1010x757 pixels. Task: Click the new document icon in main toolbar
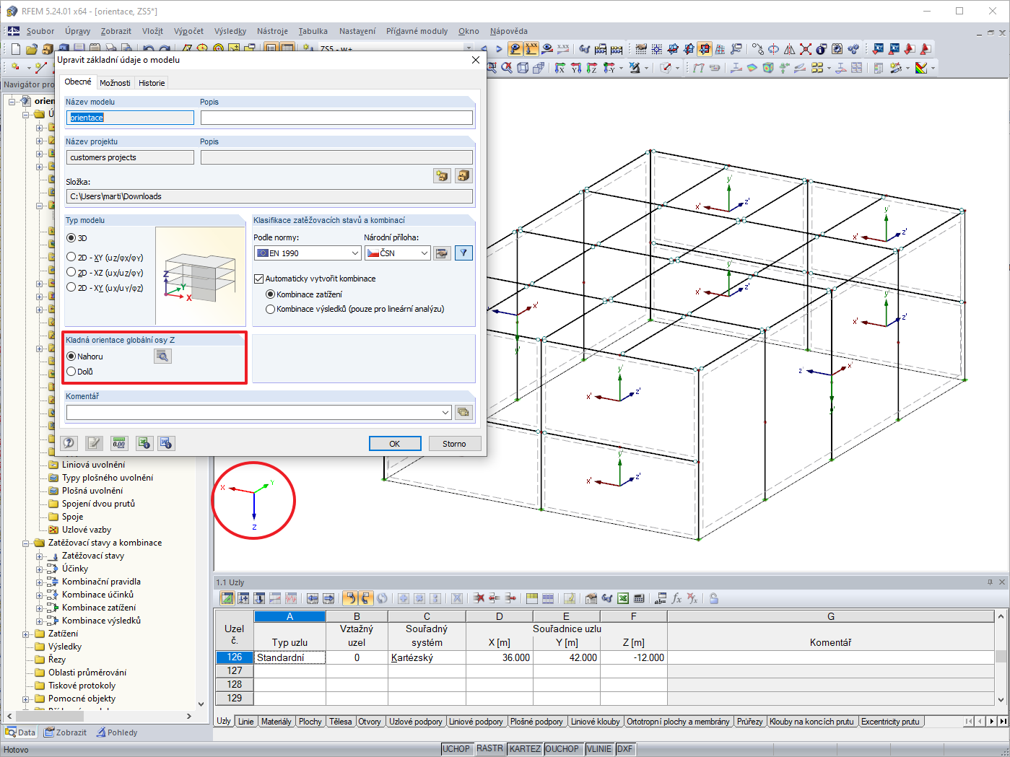tap(16, 49)
